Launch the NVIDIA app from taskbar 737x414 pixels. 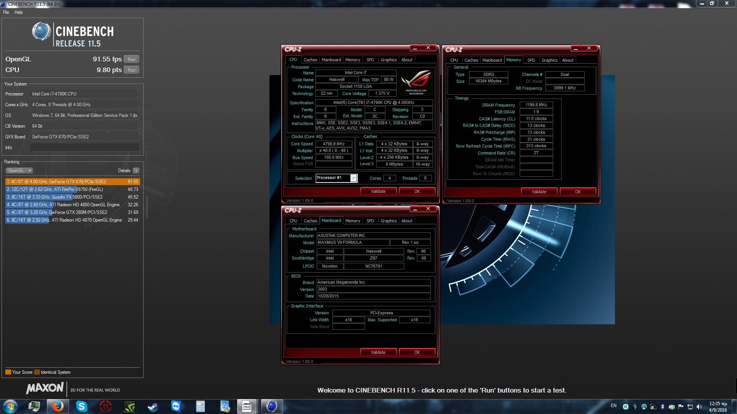click(x=129, y=406)
